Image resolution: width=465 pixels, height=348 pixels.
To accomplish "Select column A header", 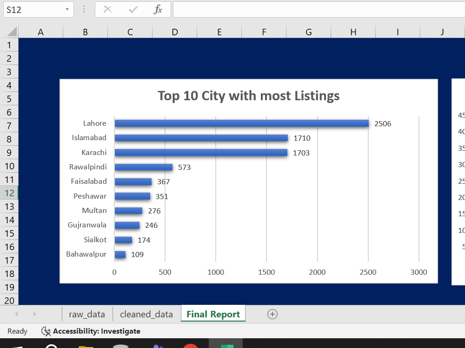I will pyautogui.click(x=40, y=32).
